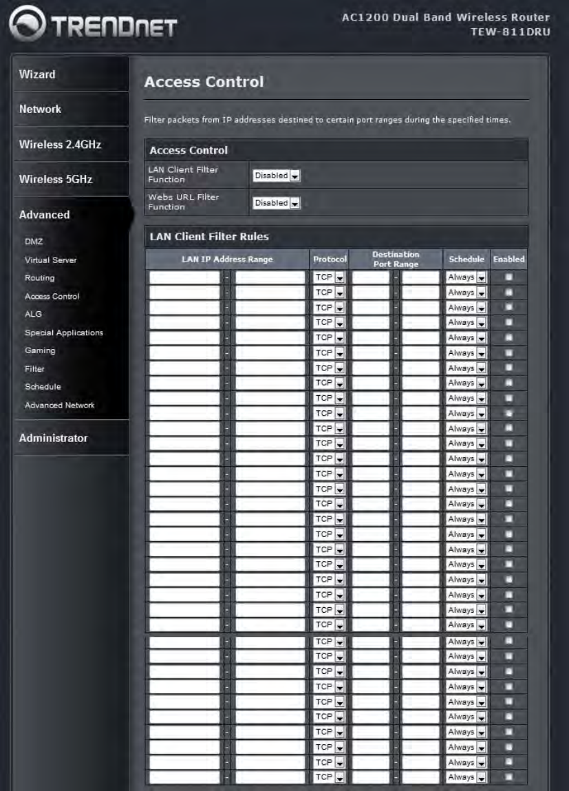The height and width of the screenshot is (791, 569).
Task: Click the 'LAN Client Filter Rules' section title
Action: (209, 237)
